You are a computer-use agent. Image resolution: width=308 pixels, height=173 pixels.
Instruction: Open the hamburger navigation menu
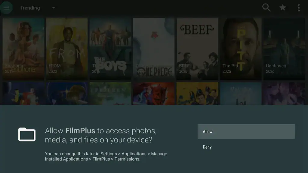coord(6,8)
